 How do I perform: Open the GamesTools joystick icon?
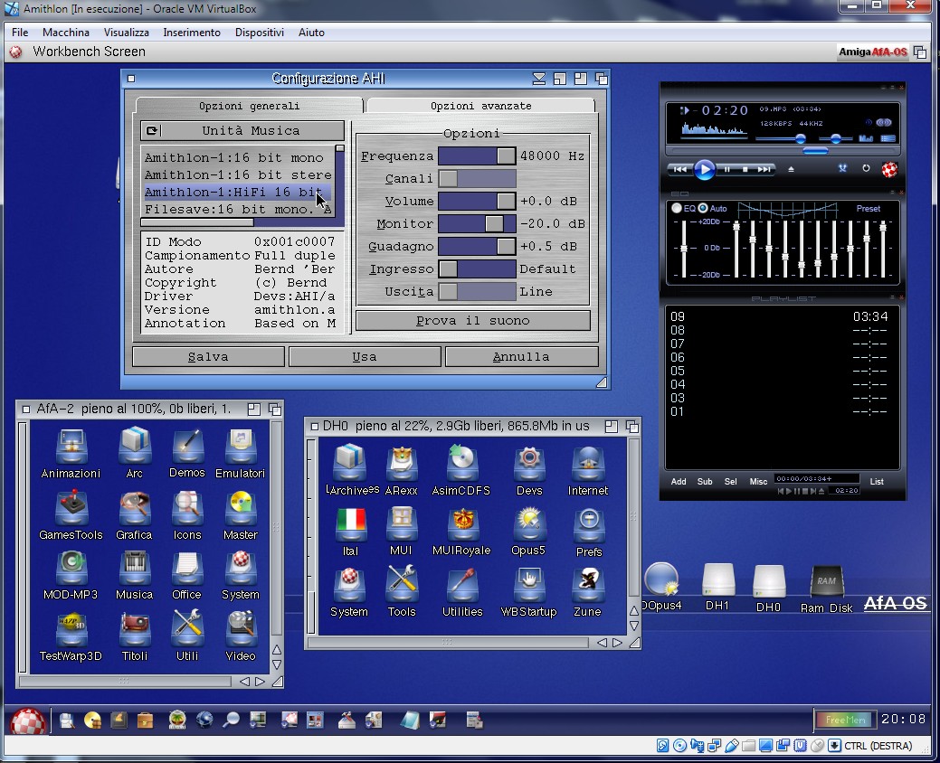tap(71, 508)
